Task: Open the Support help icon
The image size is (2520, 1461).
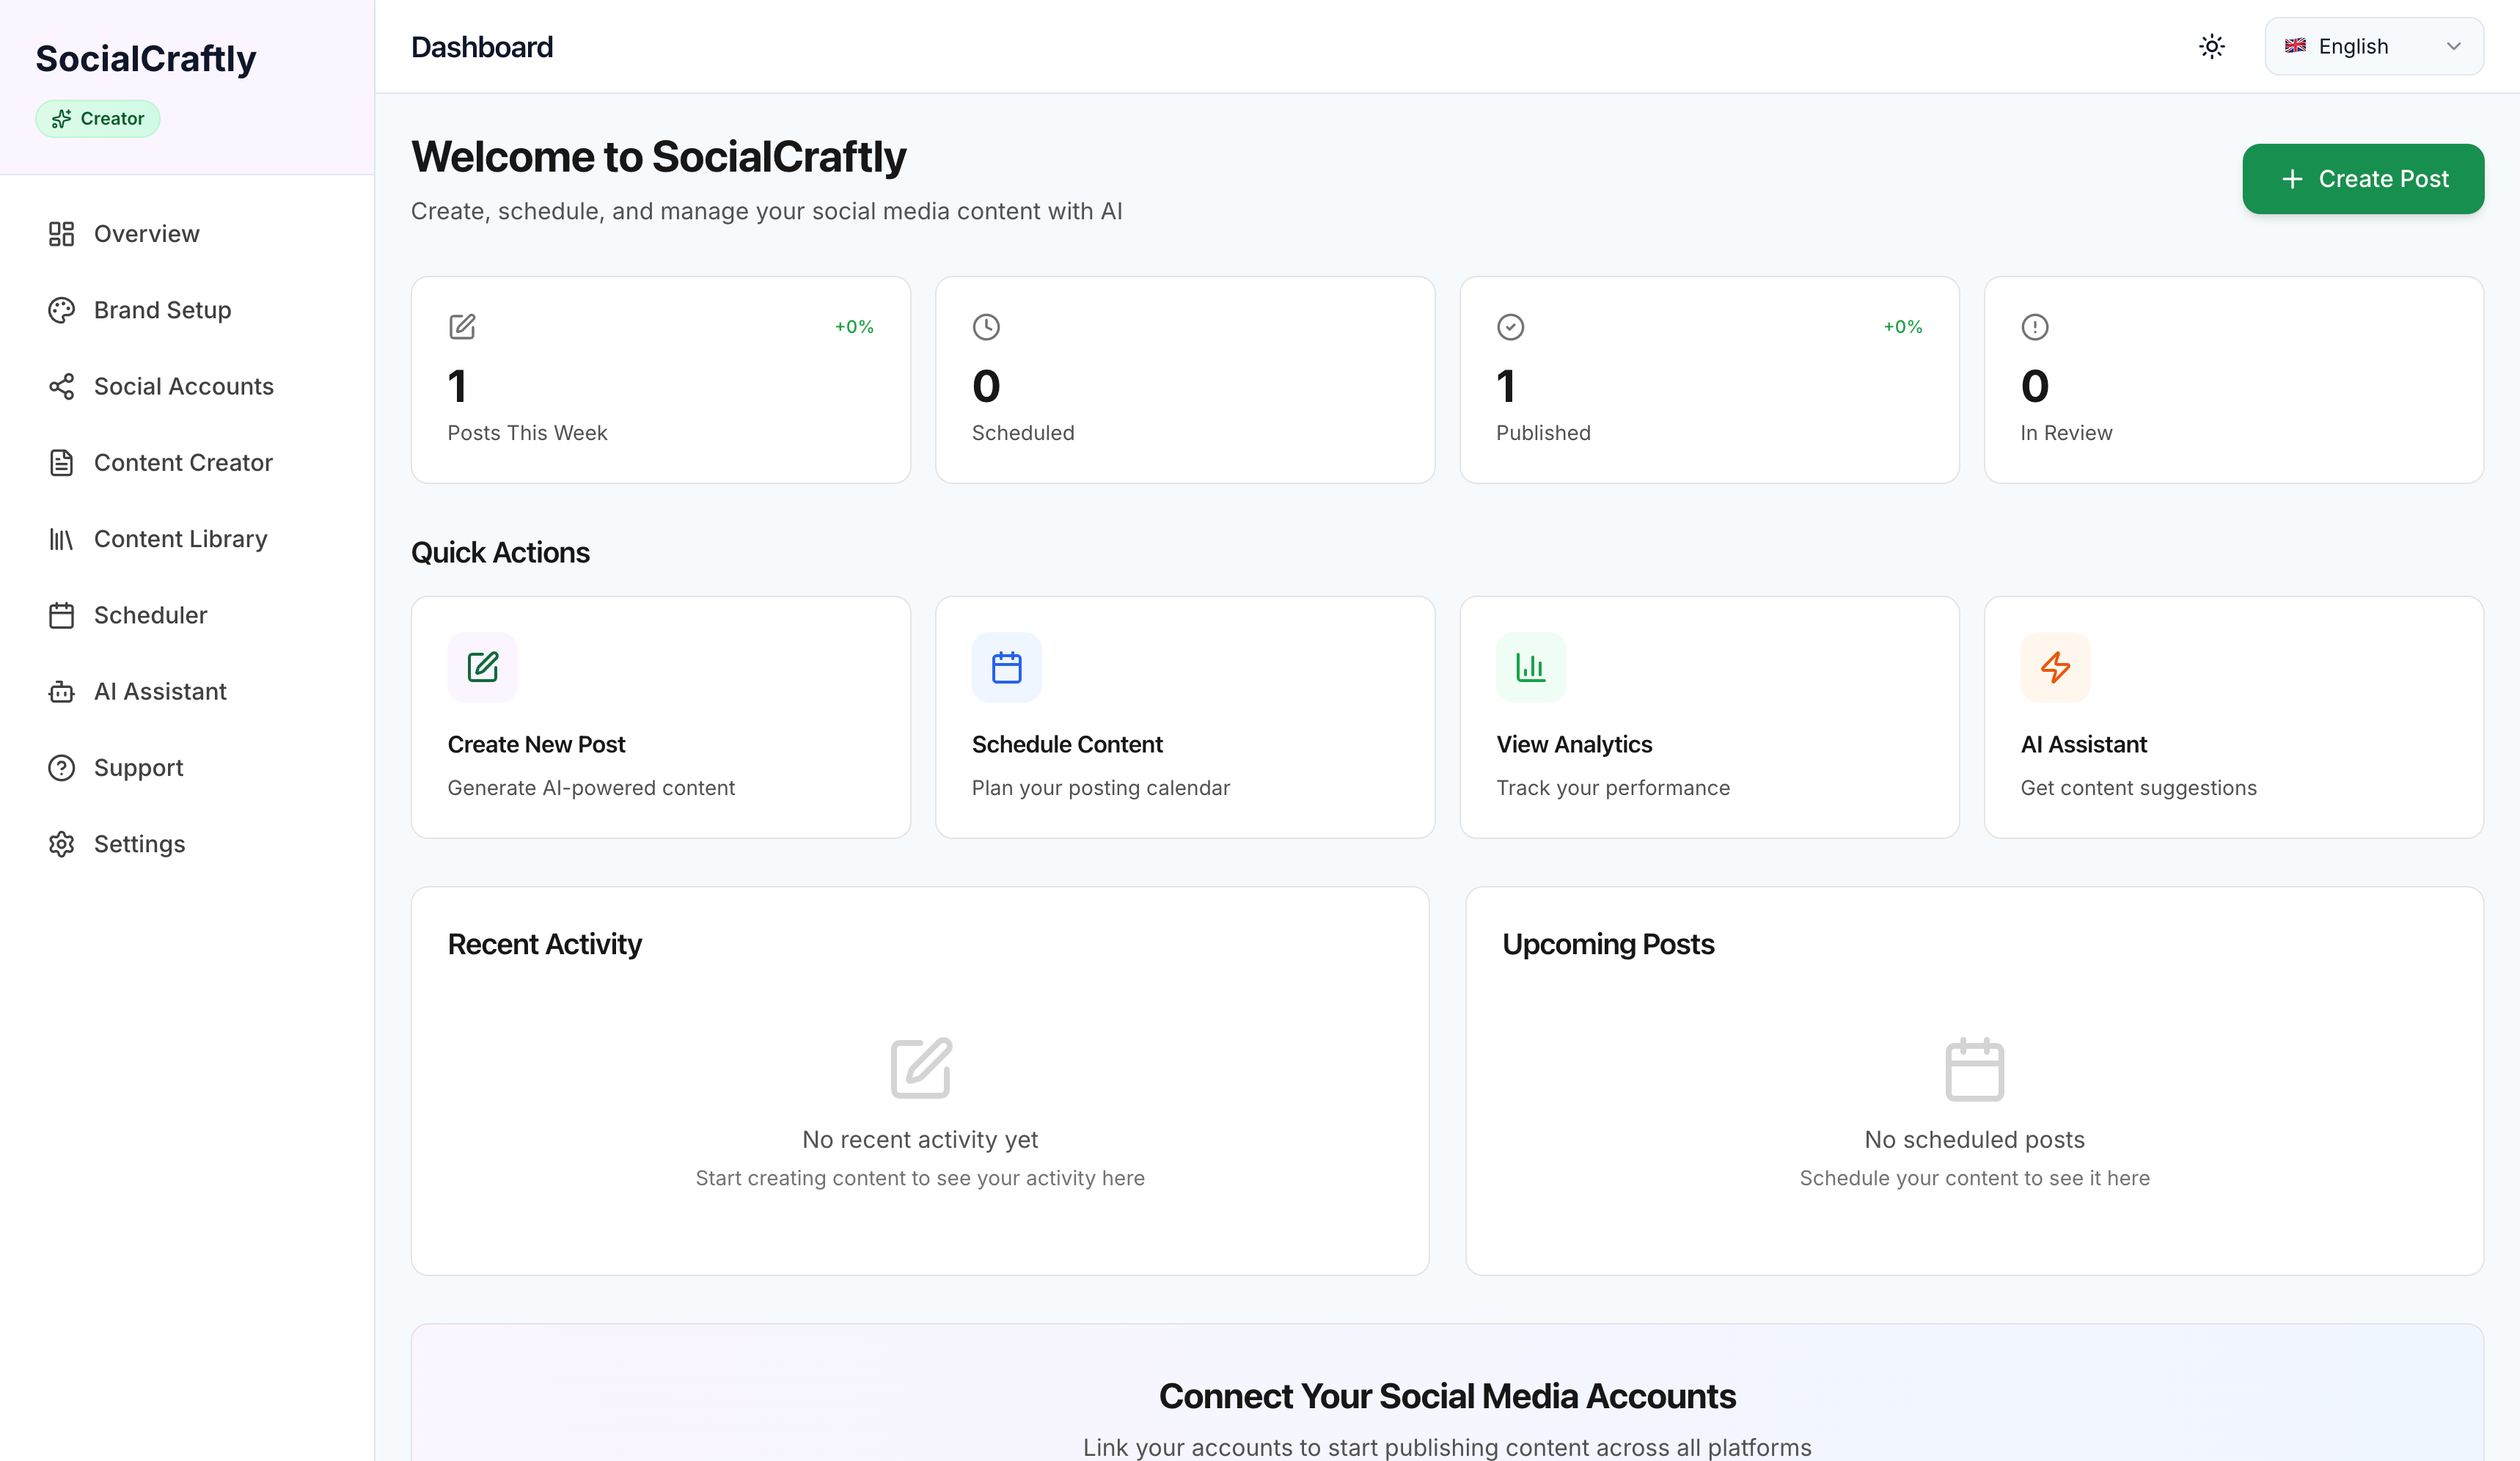Action: (61, 767)
